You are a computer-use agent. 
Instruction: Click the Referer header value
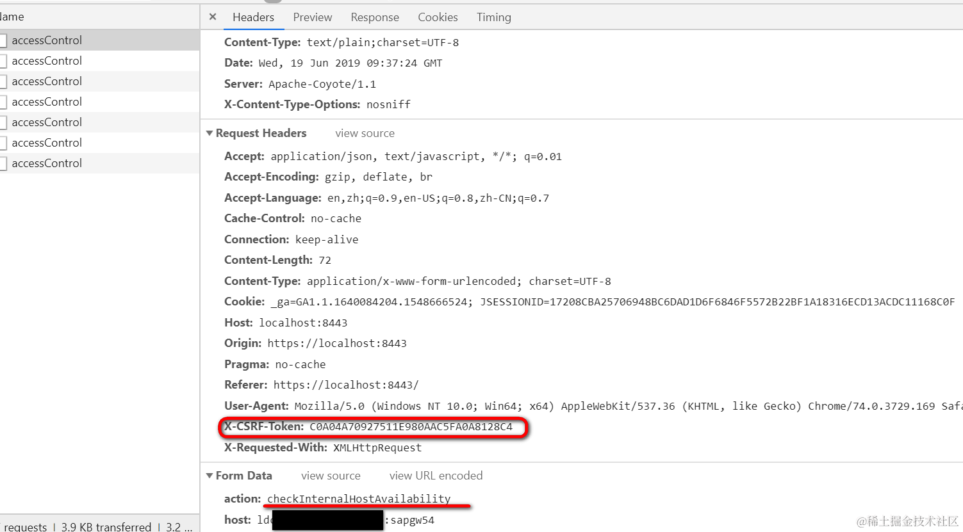tap(346, 385)
